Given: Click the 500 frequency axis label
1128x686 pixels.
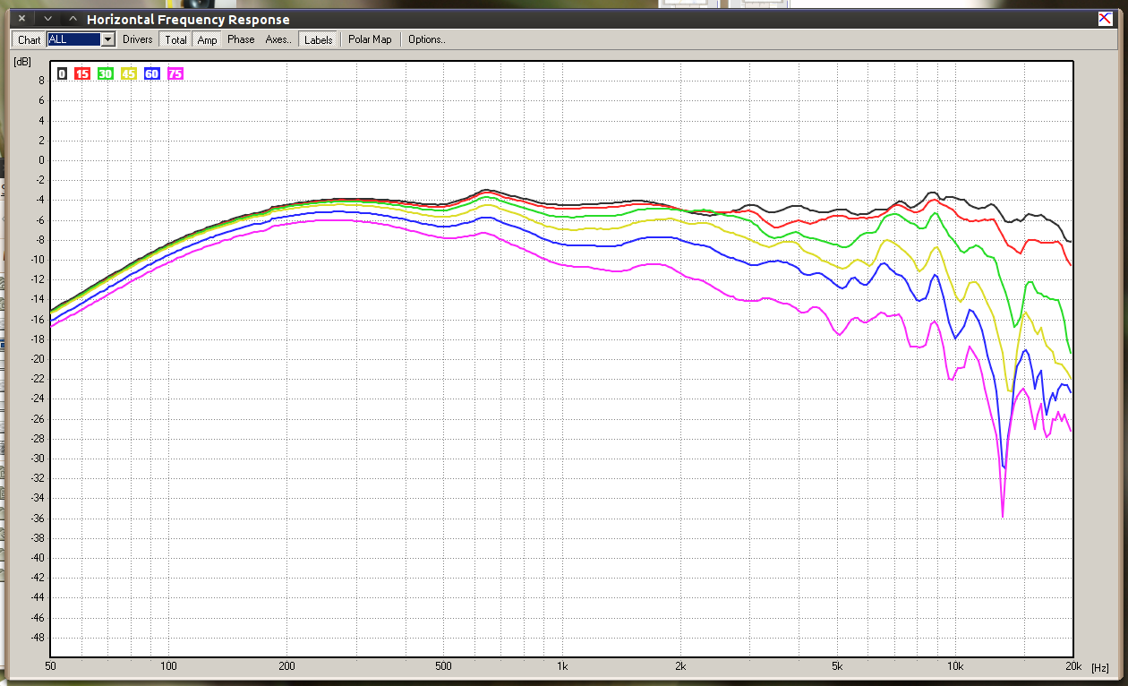Looking at the screenshot, I should click(443, 667).
